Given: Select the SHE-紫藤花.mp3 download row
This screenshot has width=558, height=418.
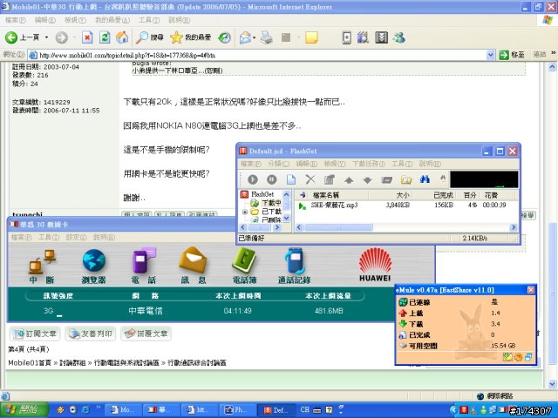Looking at the screenshot, I should 405,206.
